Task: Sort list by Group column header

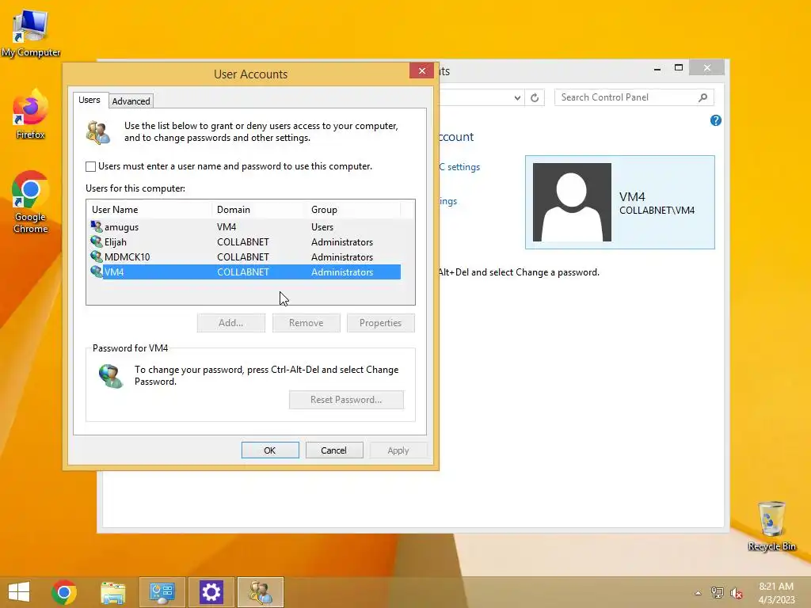Action: click(353, 209)
